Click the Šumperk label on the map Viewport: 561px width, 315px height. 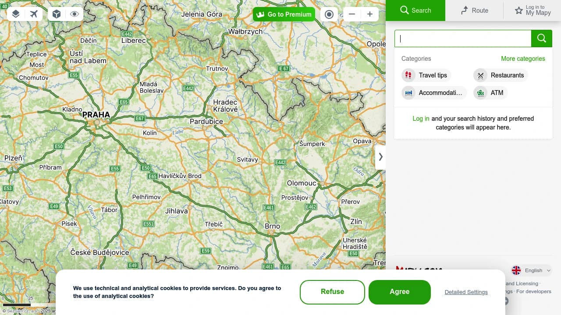click(x=312, y=143)
